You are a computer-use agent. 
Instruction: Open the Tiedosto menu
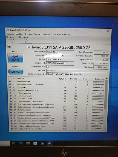10,34
